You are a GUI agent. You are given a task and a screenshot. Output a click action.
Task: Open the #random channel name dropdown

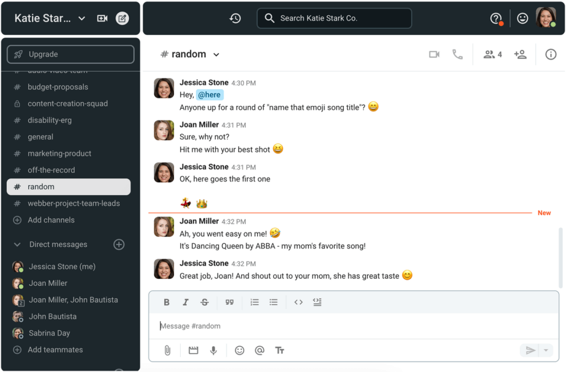(x=216, y=54)
